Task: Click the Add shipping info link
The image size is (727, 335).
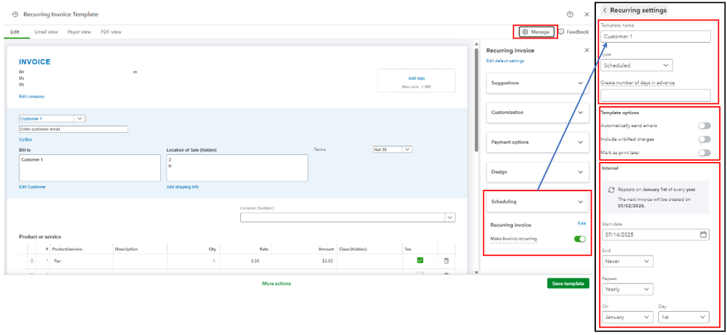Action: click(183, 187)
